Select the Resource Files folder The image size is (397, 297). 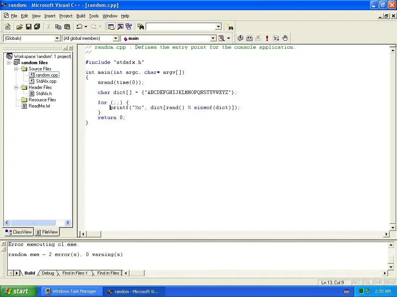tap(42, 100)
